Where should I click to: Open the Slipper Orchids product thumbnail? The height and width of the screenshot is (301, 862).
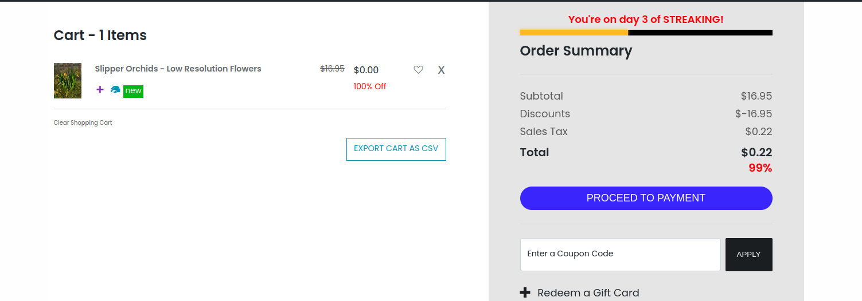(68, 81)
